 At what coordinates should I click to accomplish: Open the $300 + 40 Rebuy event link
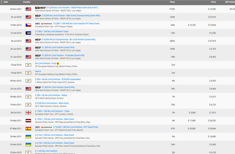51,95
